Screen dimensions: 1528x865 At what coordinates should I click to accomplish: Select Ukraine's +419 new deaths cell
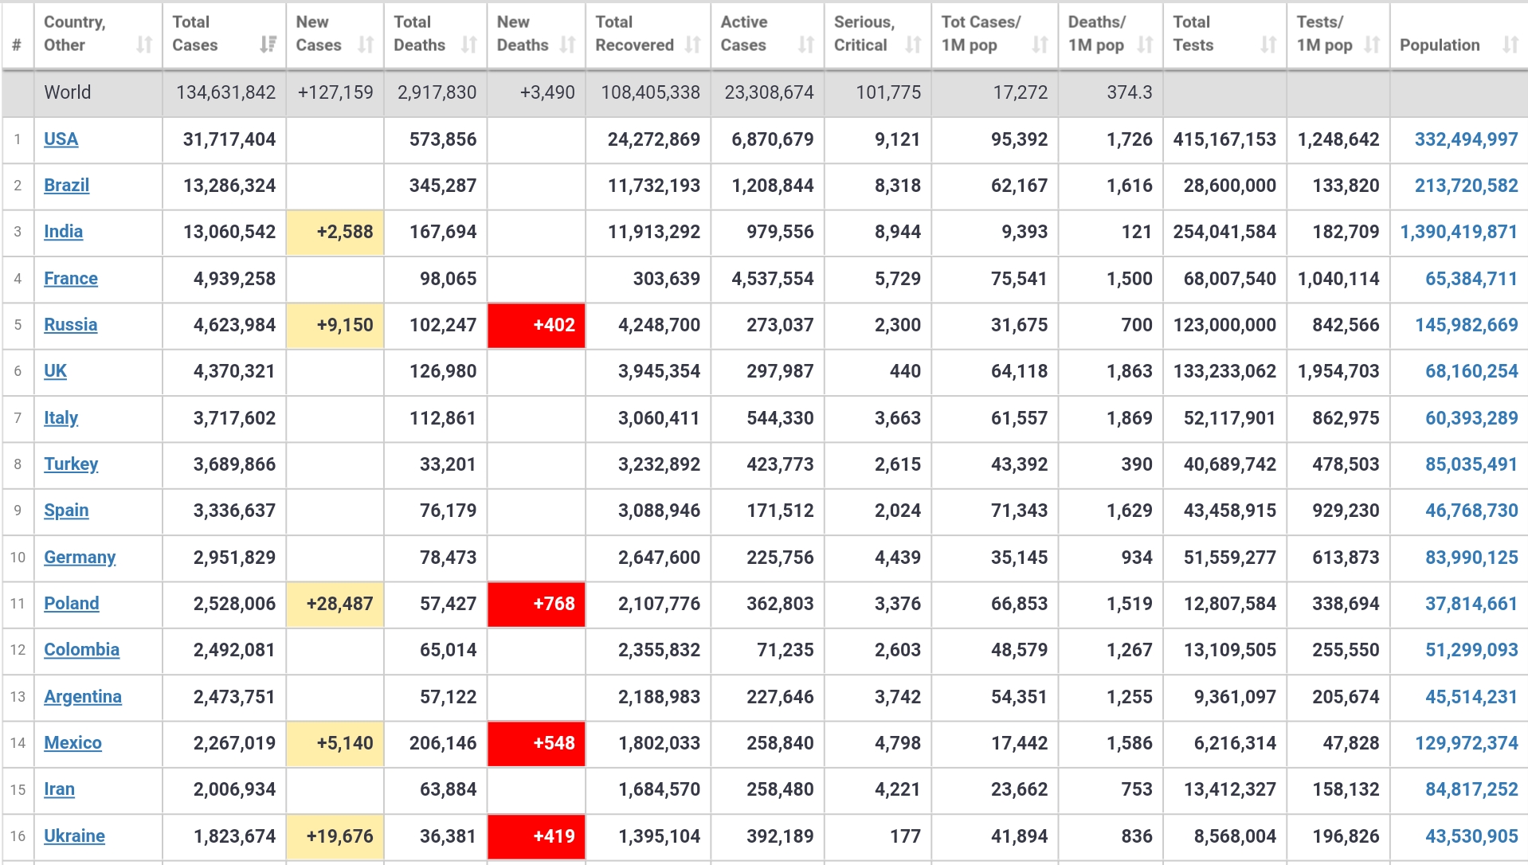click(536, 836)
